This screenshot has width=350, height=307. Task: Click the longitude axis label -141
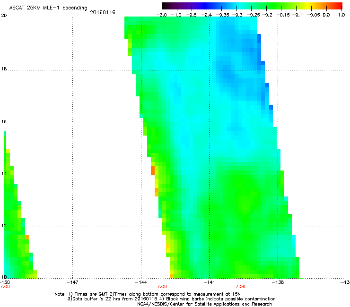tap(209, 282)
